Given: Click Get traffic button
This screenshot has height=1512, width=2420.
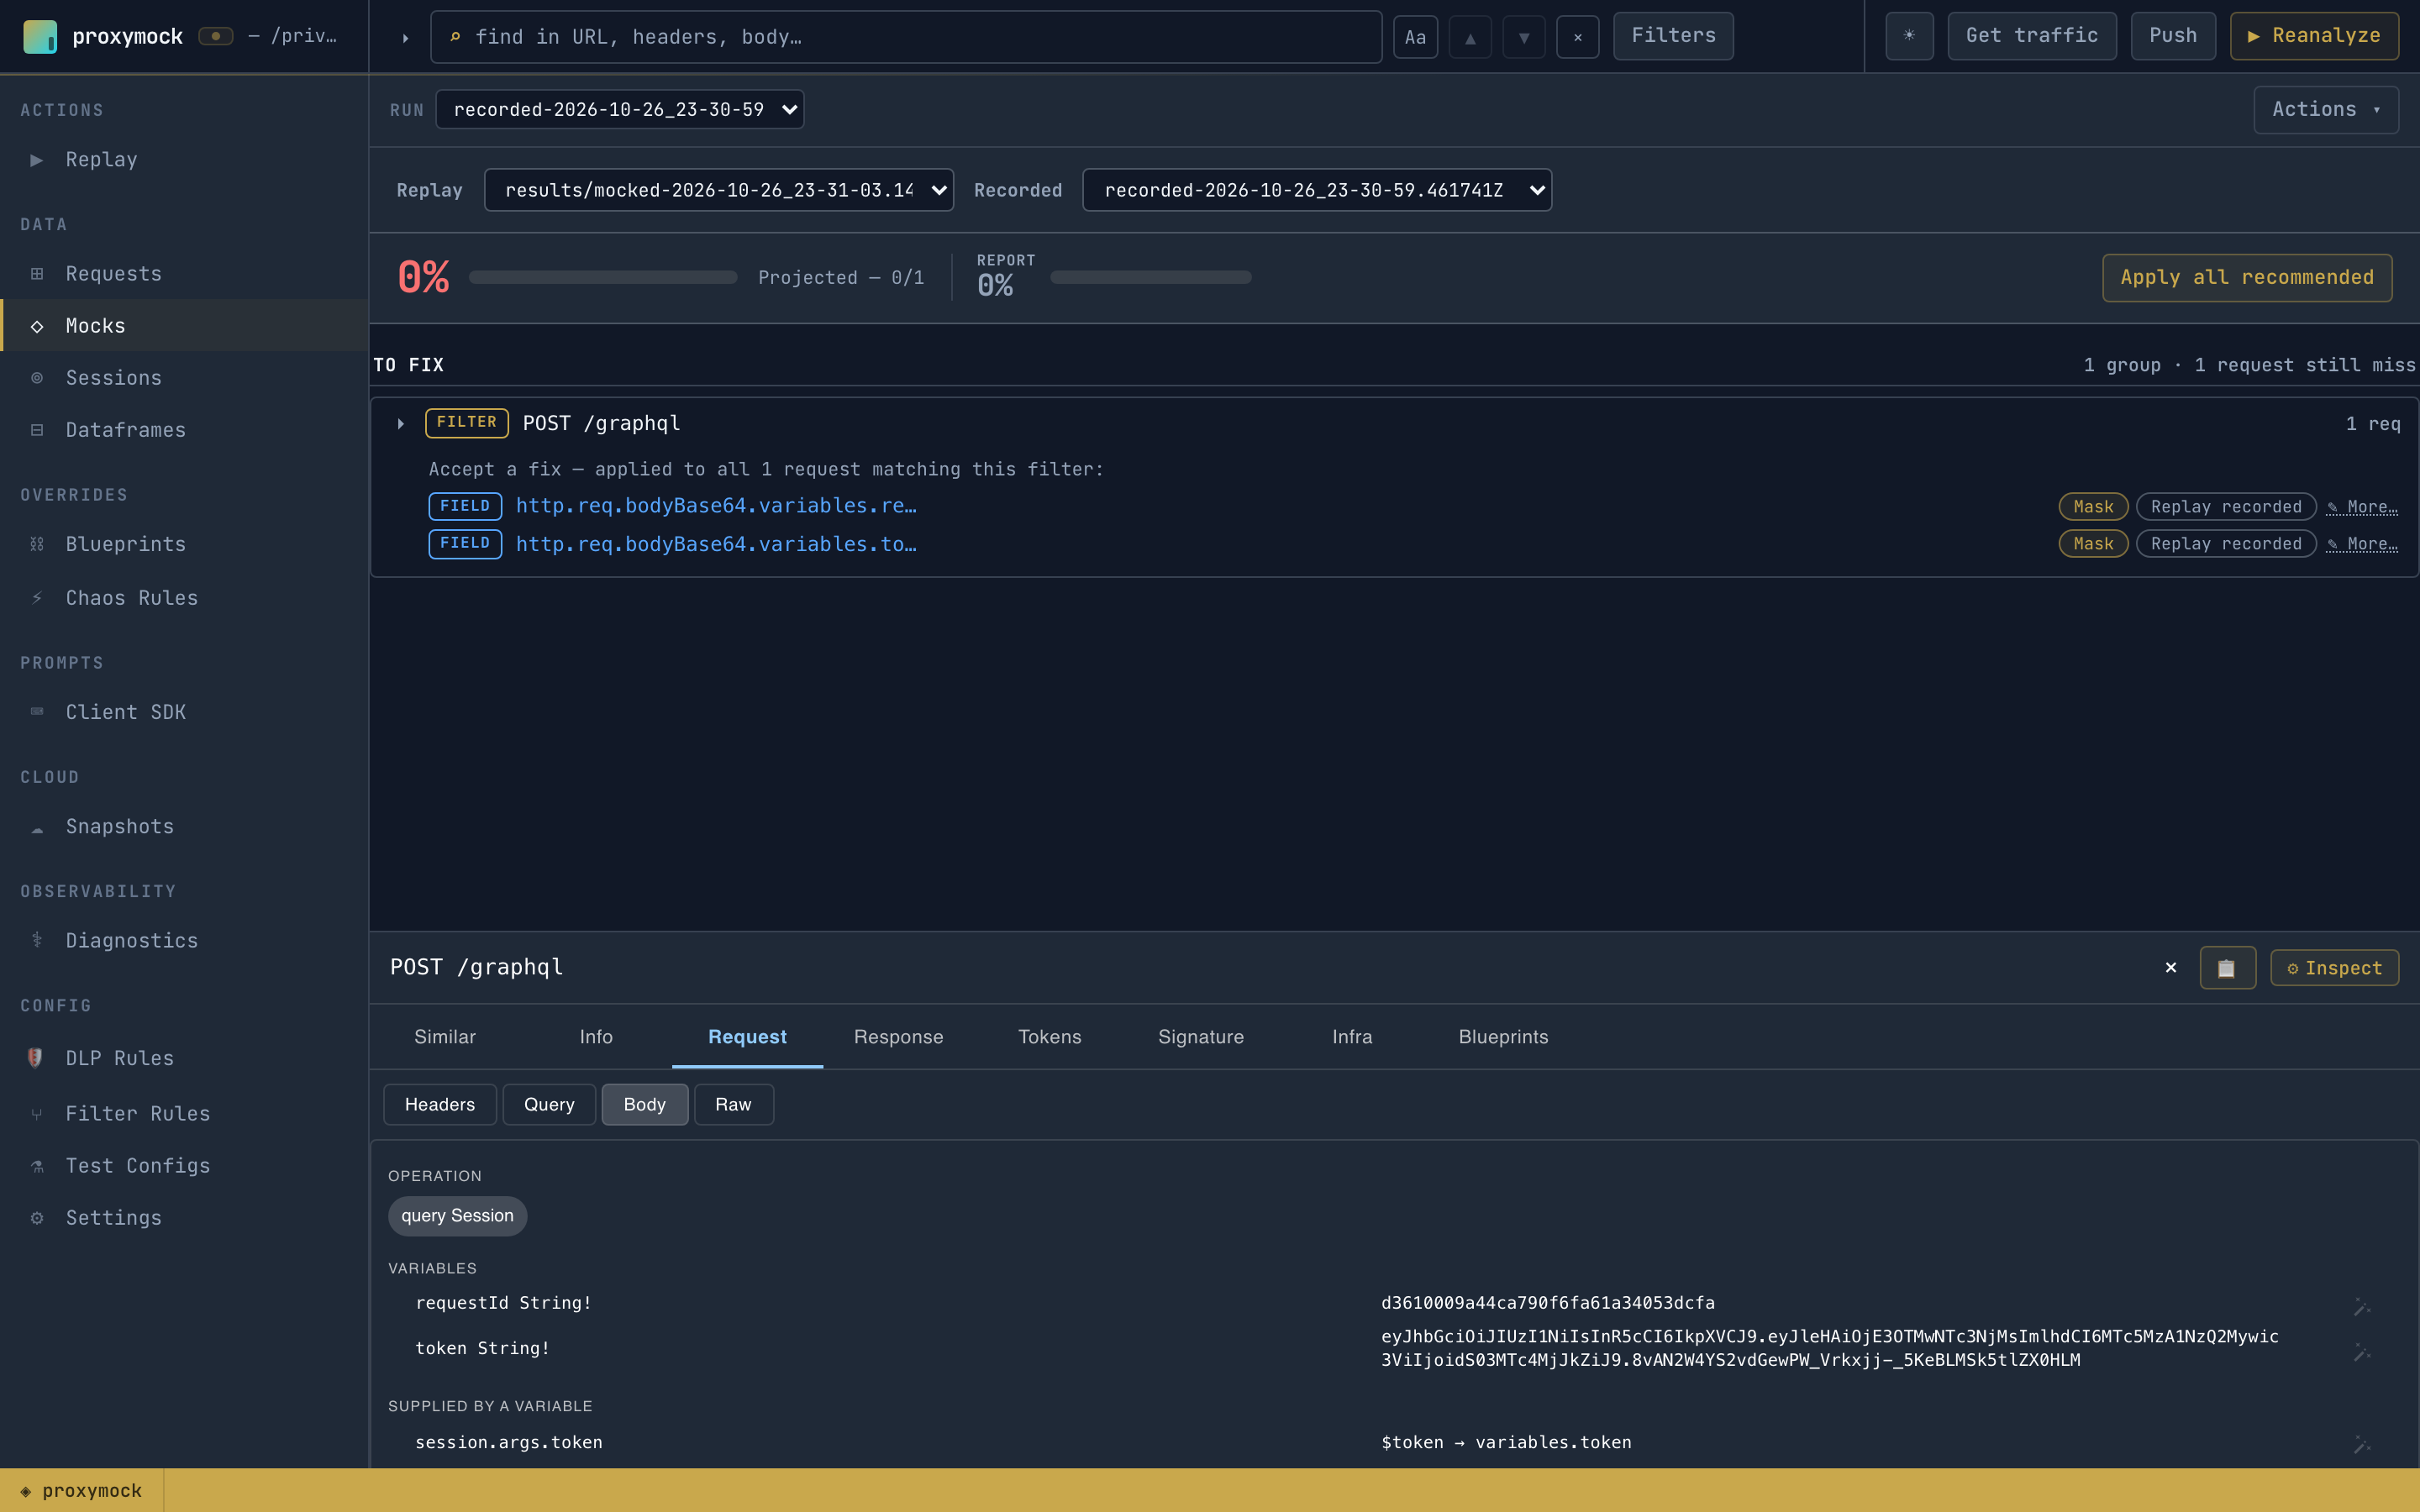Looking at the screenshot, I should [2032, 36].
